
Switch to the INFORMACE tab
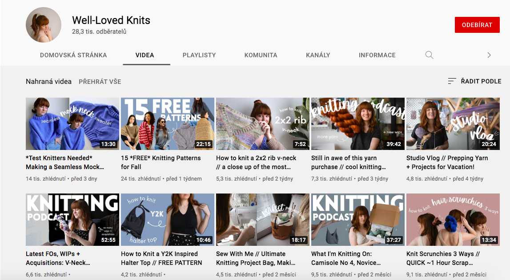coord(377,55)
